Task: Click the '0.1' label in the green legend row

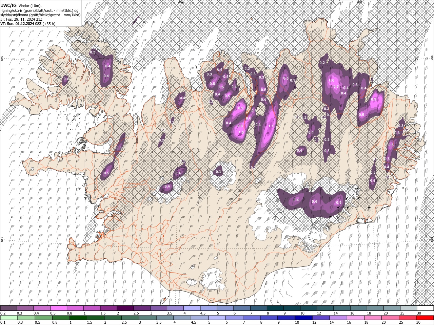Action: 3,323
